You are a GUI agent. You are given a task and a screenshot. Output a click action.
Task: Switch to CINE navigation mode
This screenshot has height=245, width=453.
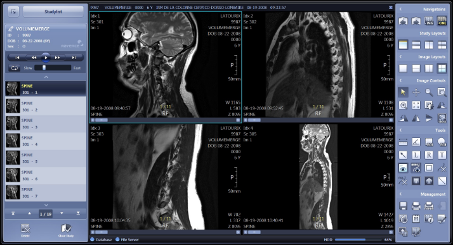point(442,21)
